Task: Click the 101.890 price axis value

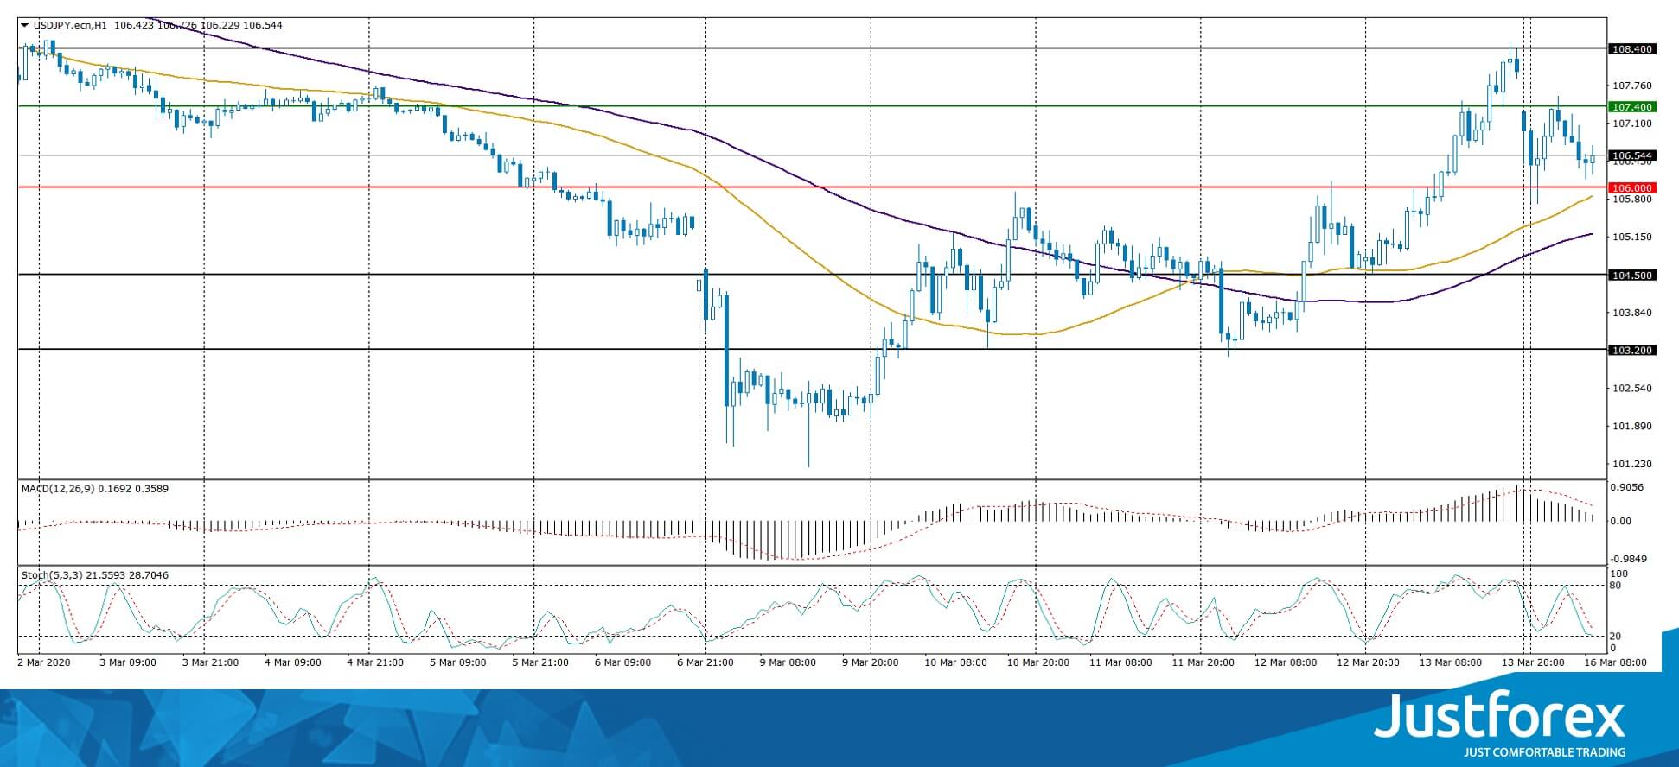Action: point(1632,427)
